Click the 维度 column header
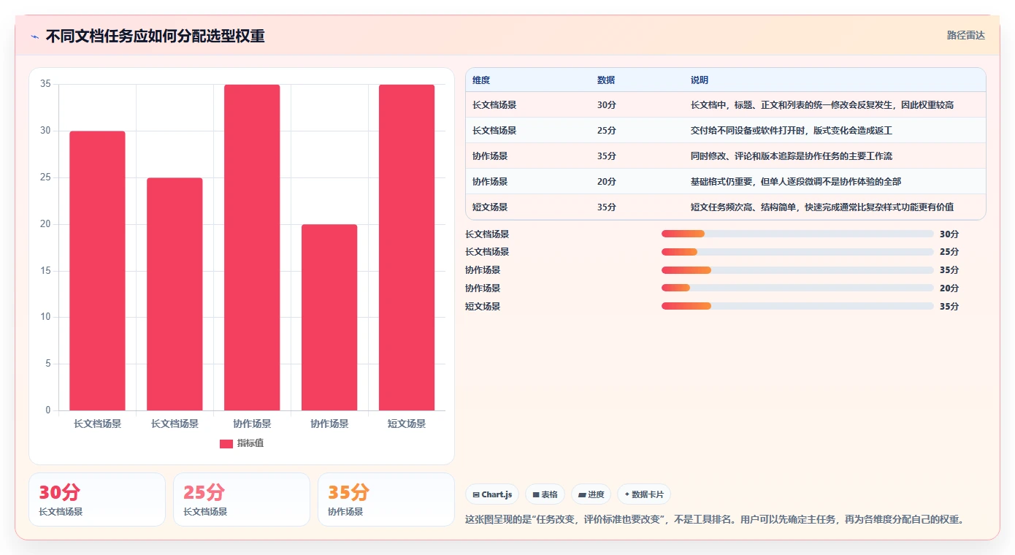 click(x=481, y=80)
